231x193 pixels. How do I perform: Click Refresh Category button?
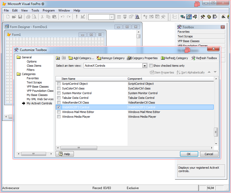click(x=174, y=58)
